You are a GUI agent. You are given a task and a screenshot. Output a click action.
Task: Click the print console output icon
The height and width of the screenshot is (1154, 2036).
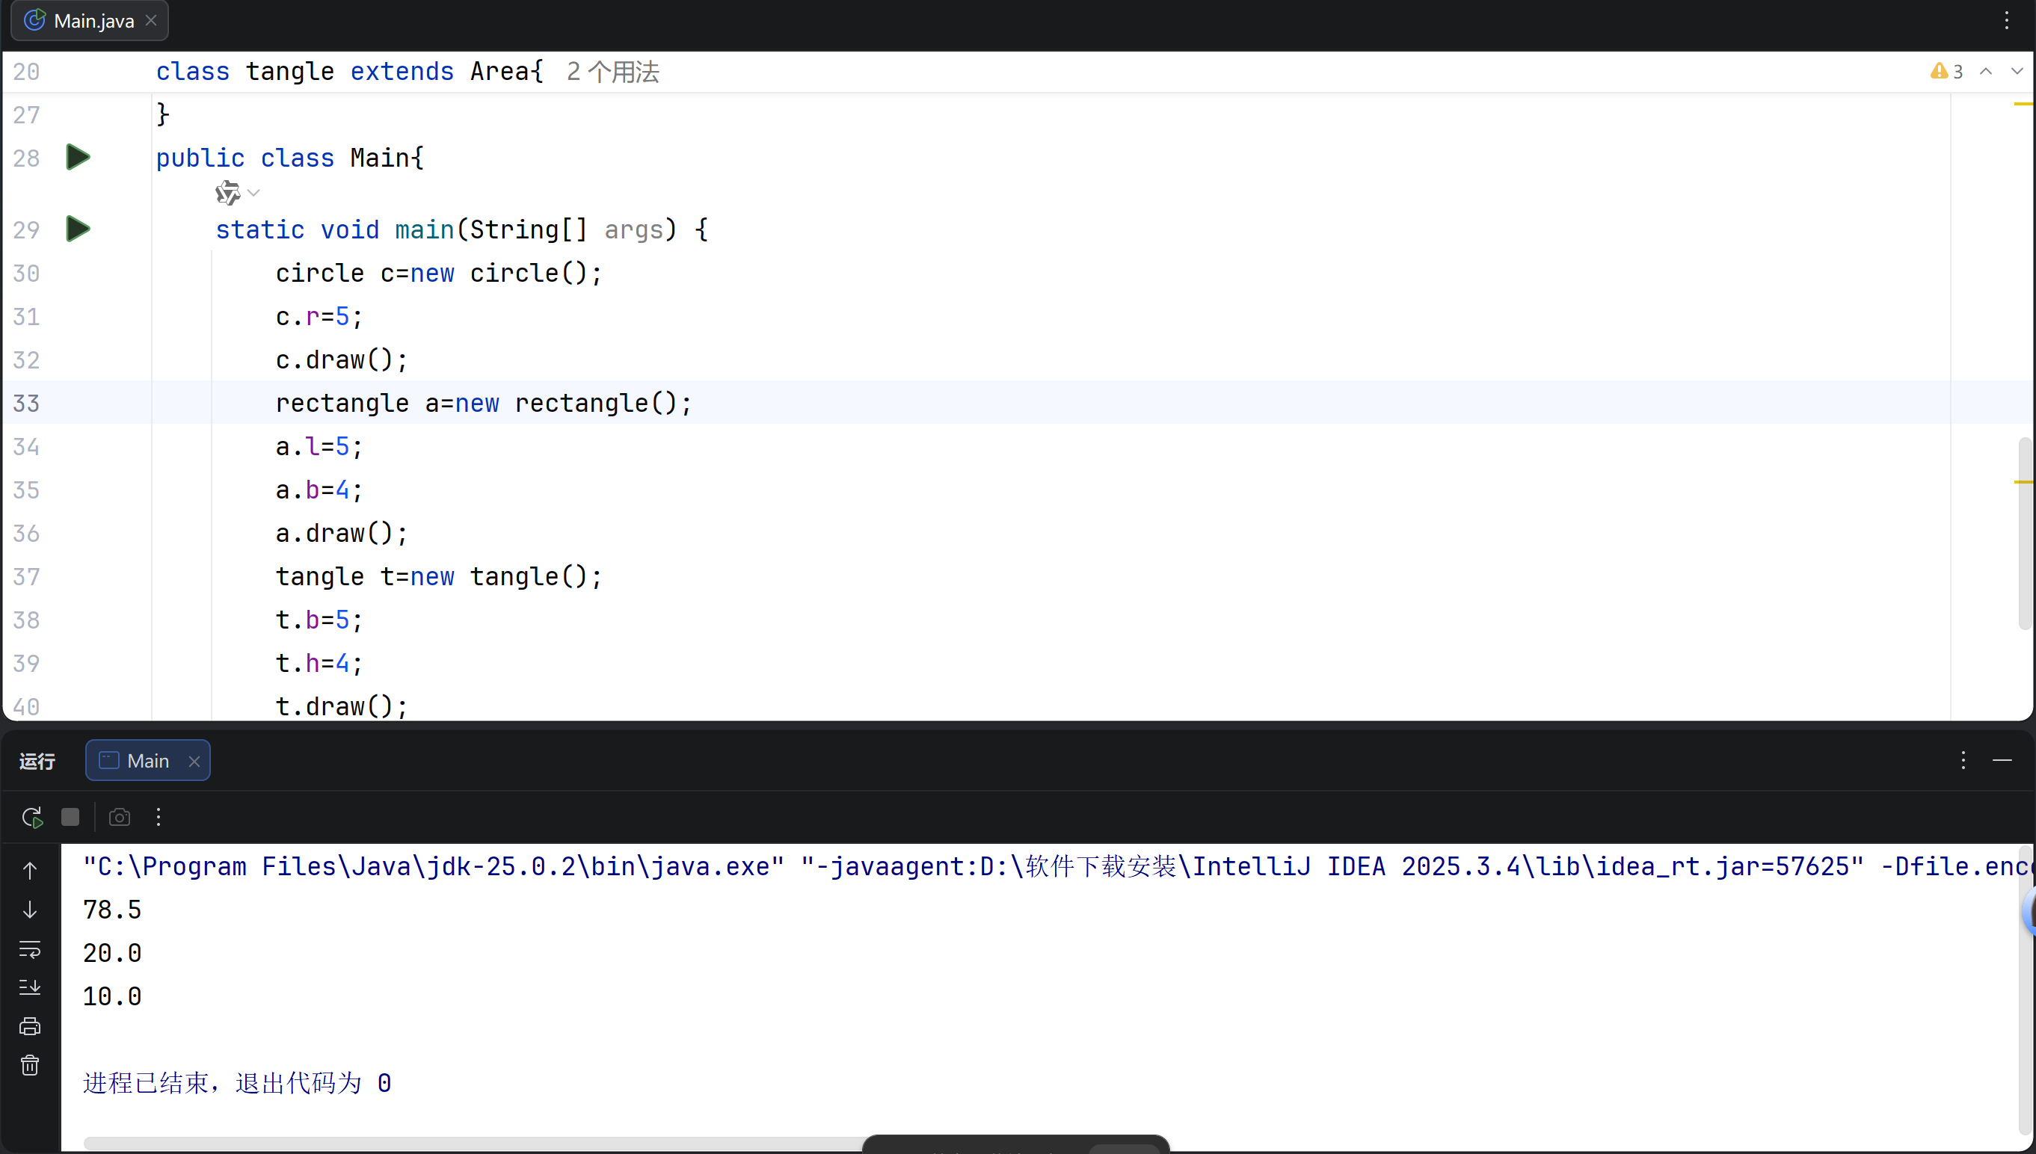click(30, 1026)
